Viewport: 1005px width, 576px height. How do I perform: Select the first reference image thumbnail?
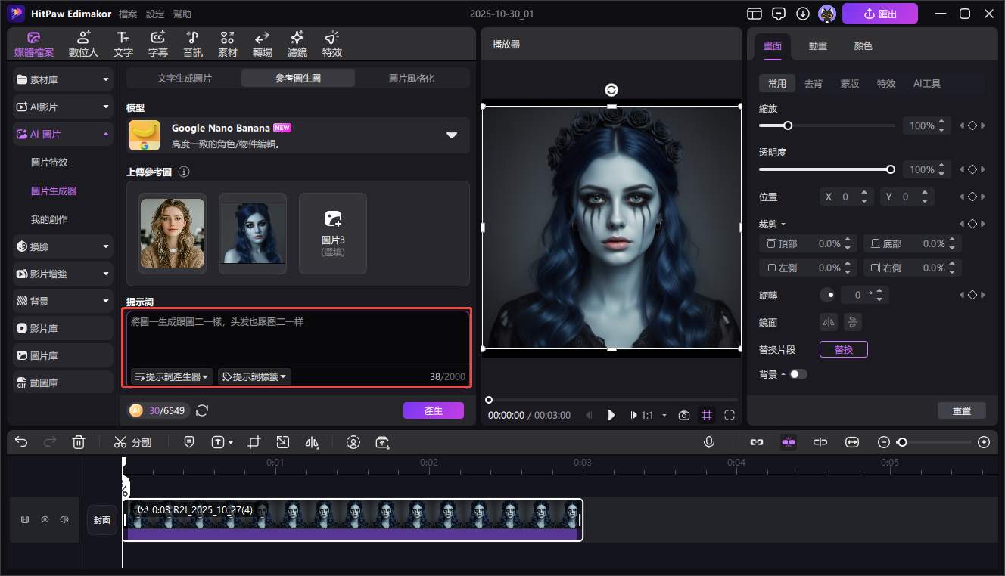point(173,233)
